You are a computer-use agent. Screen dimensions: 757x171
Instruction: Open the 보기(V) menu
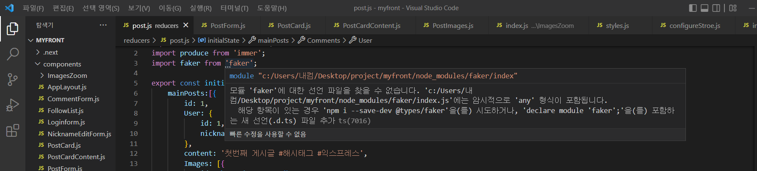click(139, 8)
